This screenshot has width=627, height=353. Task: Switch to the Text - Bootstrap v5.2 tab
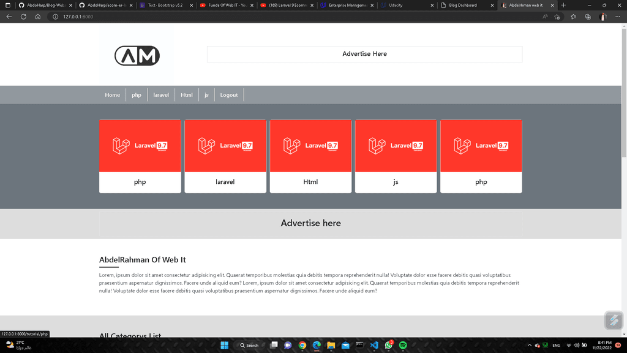tap(166, 5)
